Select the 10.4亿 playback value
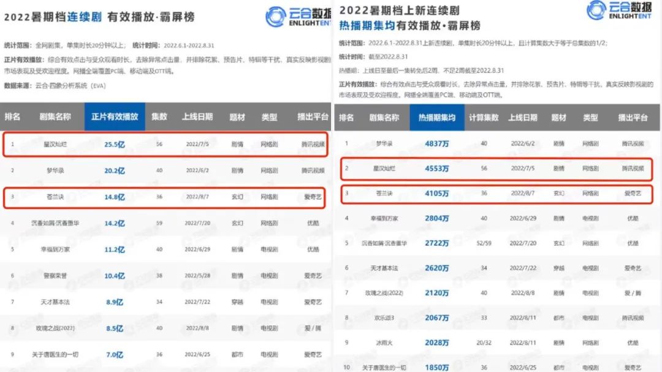Image resolution: width=662 pixels, height=372 pixels. click(x=114, y=276)
